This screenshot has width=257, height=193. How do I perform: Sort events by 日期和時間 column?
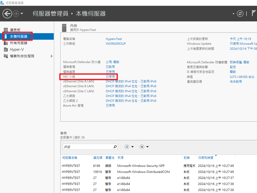[206, 158]
